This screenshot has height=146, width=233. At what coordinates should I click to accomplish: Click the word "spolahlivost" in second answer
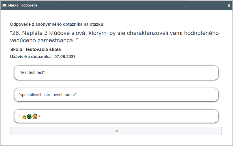(x=30, y=95)
